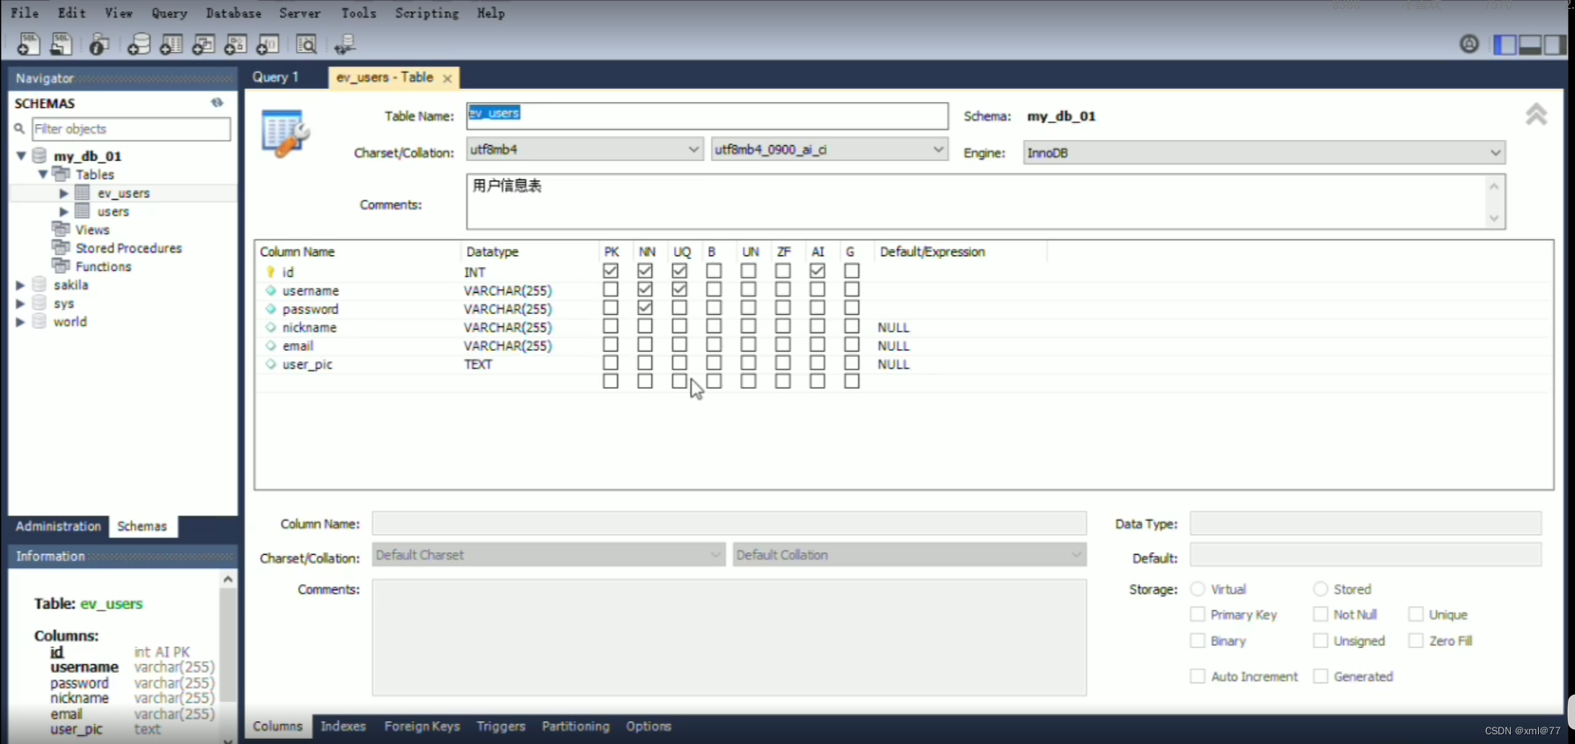Click the sakila database icon
Screen dimensions: 1575x744
pyautogui.click(x=39, y=284)
